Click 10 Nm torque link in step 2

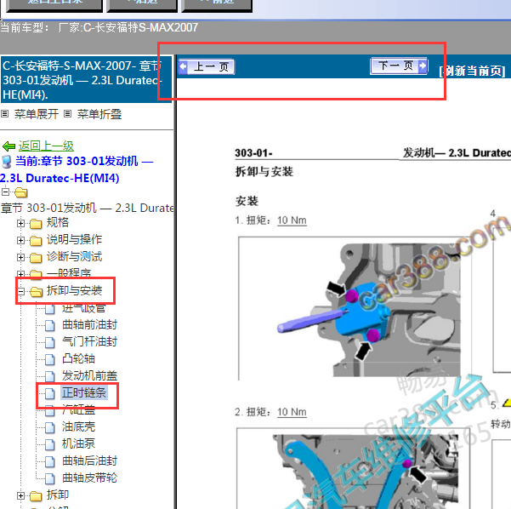(x=292, y=412)
